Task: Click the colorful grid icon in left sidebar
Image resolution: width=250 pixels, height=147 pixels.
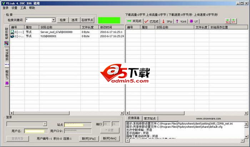Action: [x=6, y=43]
